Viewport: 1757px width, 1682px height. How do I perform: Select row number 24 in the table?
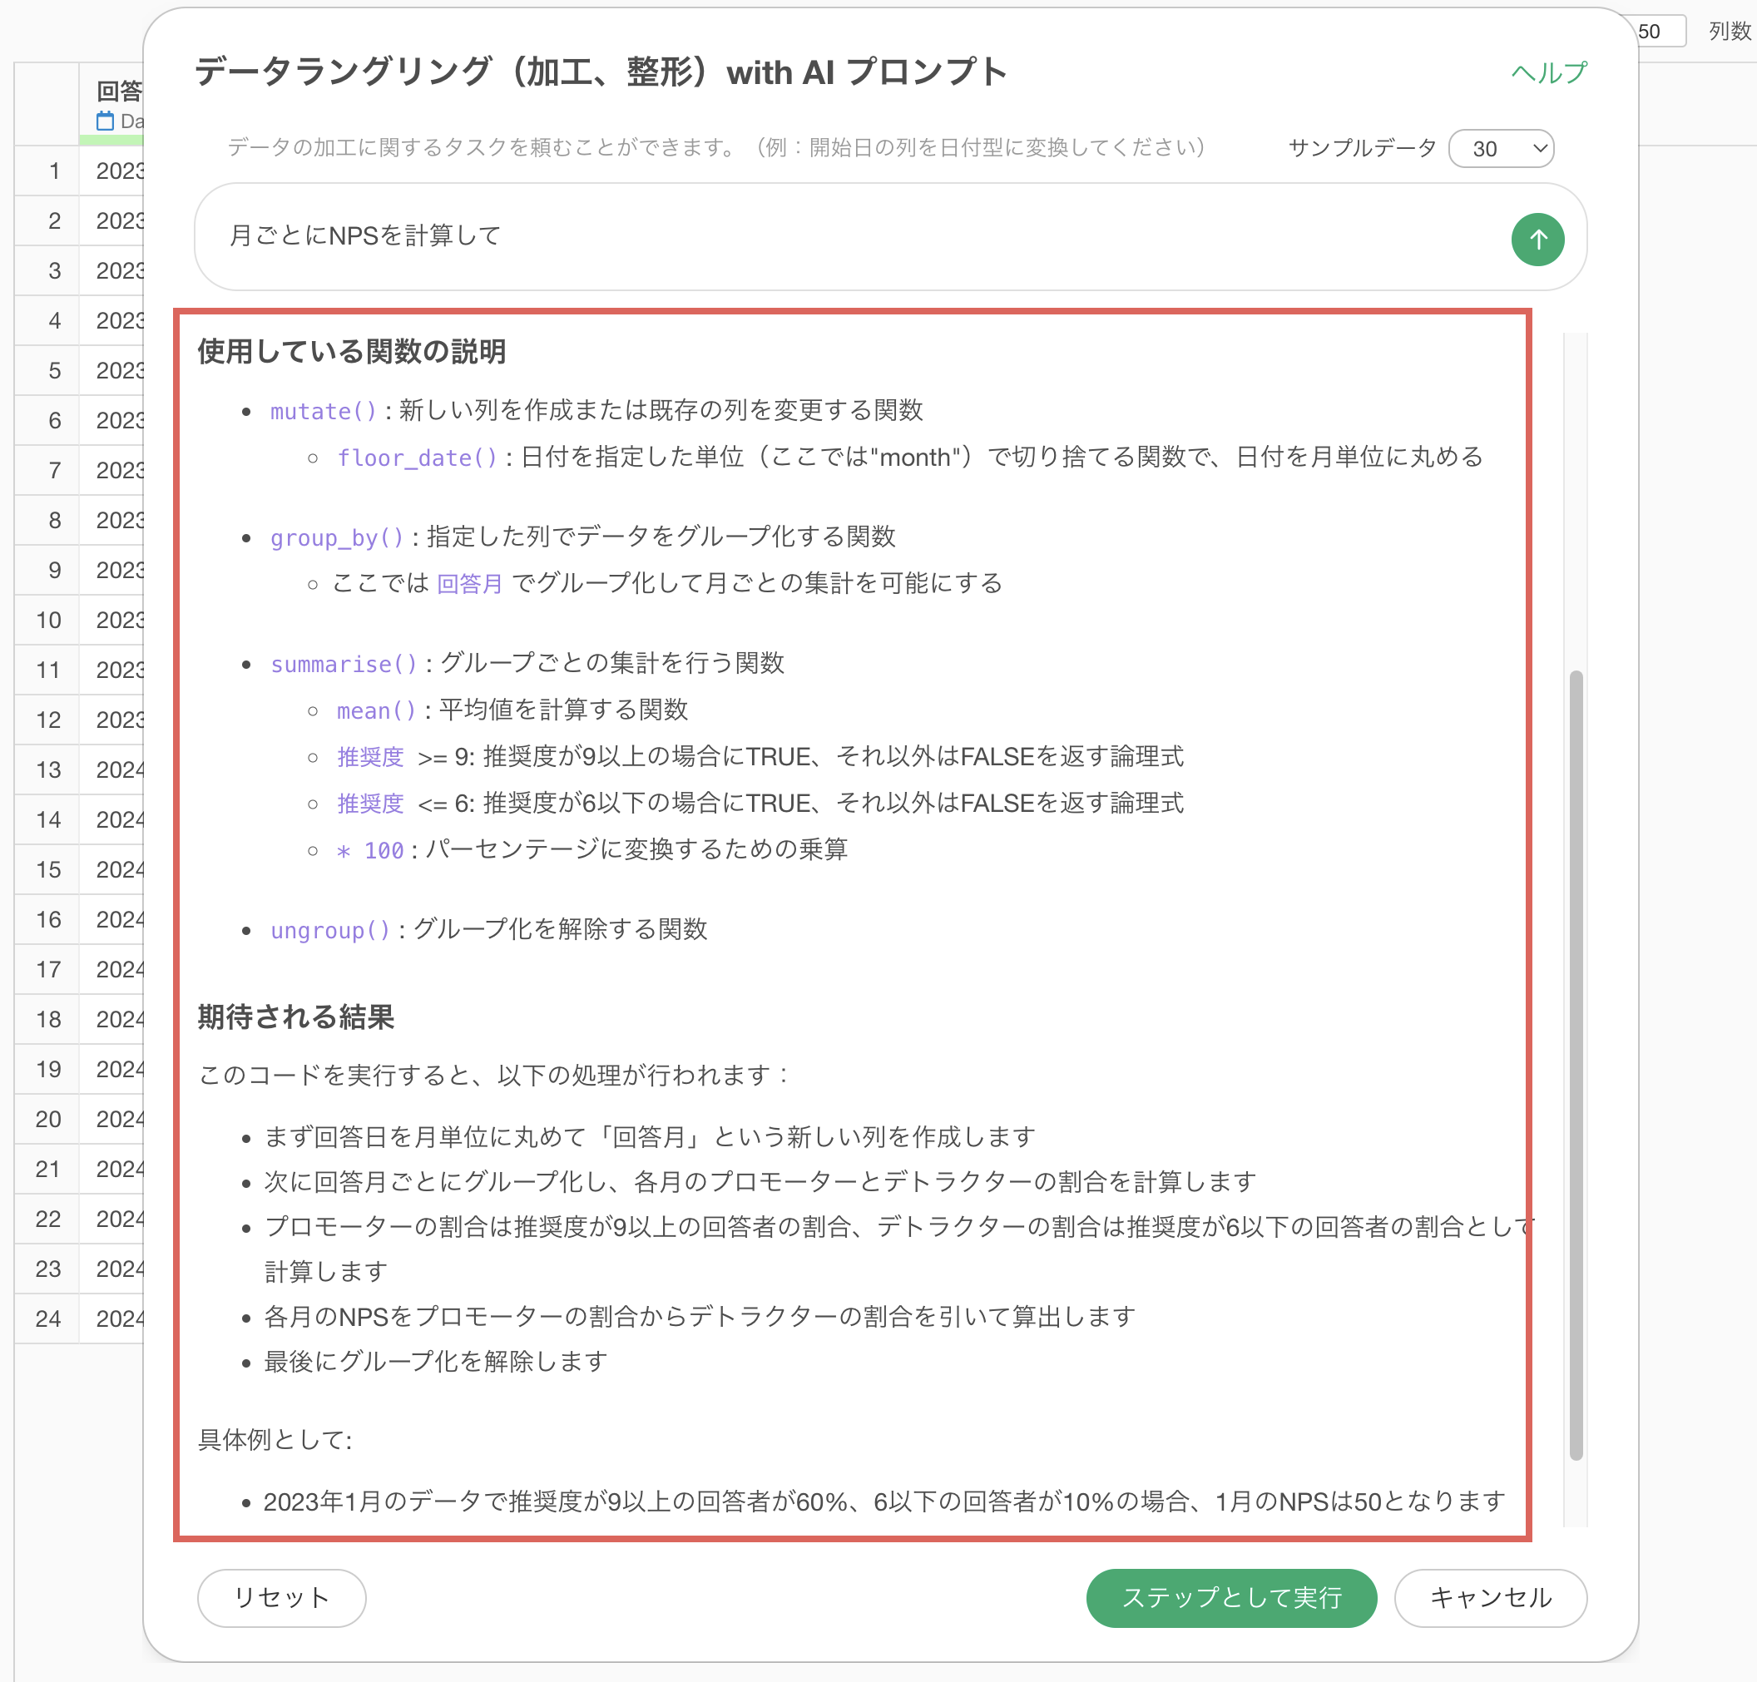click(48, 1318)
